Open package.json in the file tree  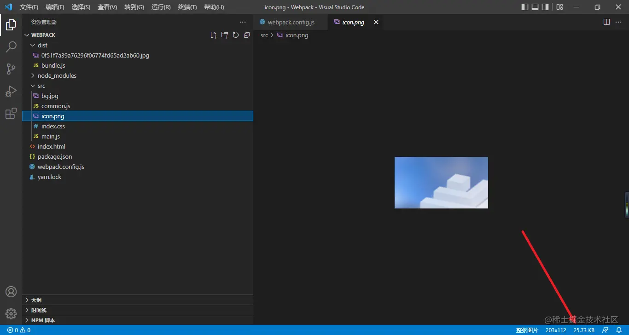138,156
